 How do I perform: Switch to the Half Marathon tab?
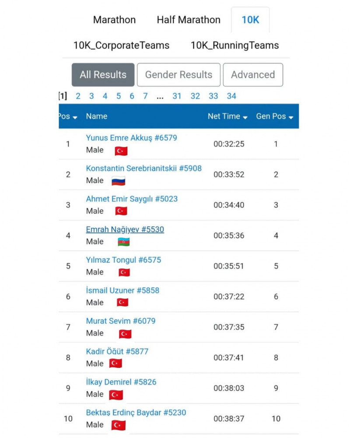189,20
